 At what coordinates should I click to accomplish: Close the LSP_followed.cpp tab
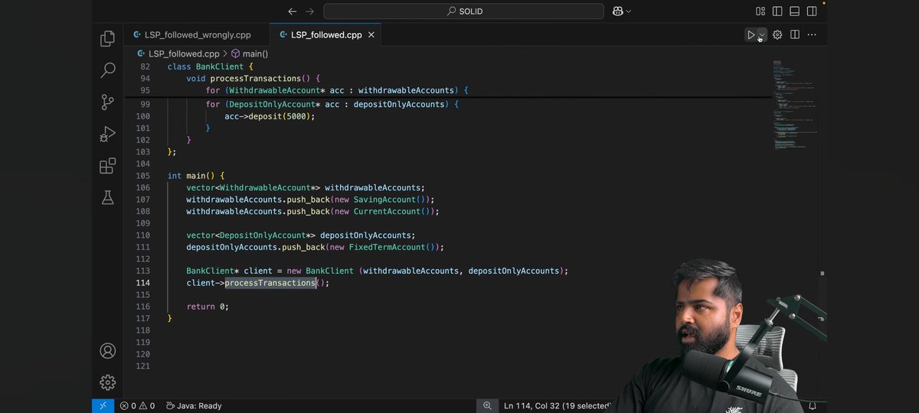pyautogui.click(x=371, y=35)
